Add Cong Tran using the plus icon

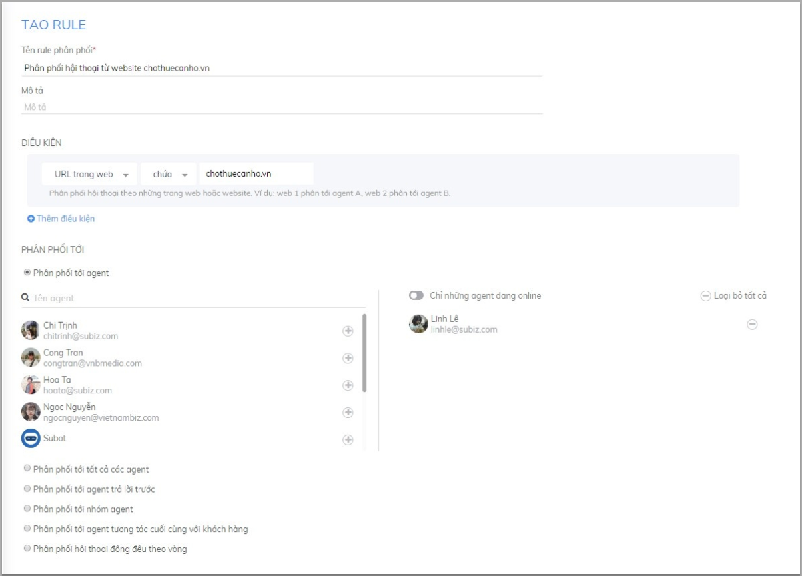pyautogui.click(x=348, y=358)
